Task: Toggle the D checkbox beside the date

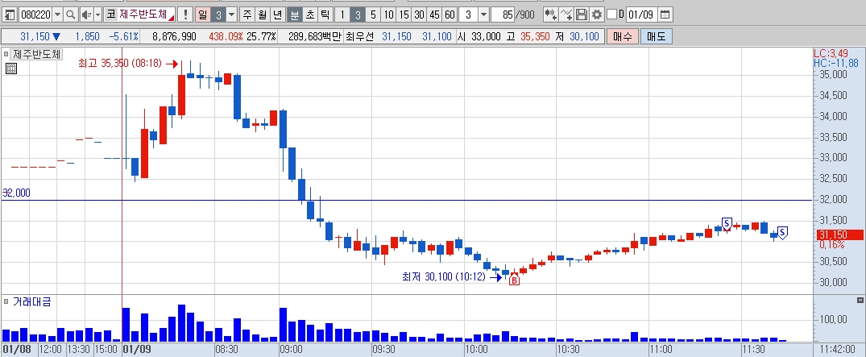Action: tap(611, 15)
